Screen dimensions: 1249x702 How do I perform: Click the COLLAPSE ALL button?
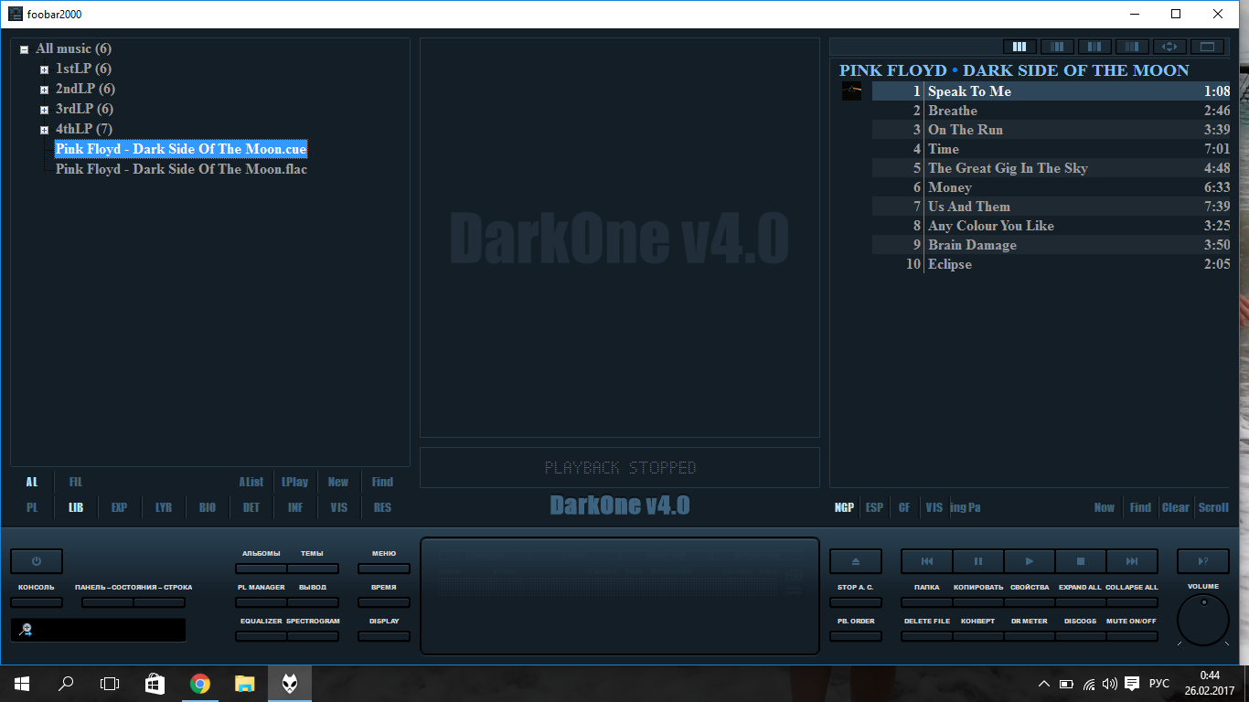coord(1132,602)
